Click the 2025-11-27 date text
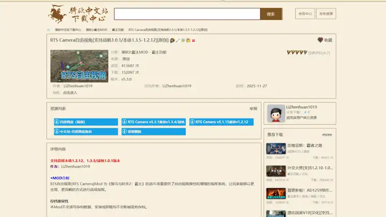Screen dimensions: 386x217 [257, 86]
